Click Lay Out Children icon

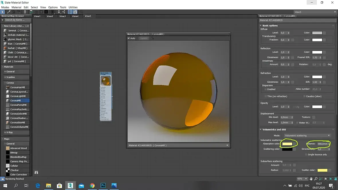[x=64, y=12]
